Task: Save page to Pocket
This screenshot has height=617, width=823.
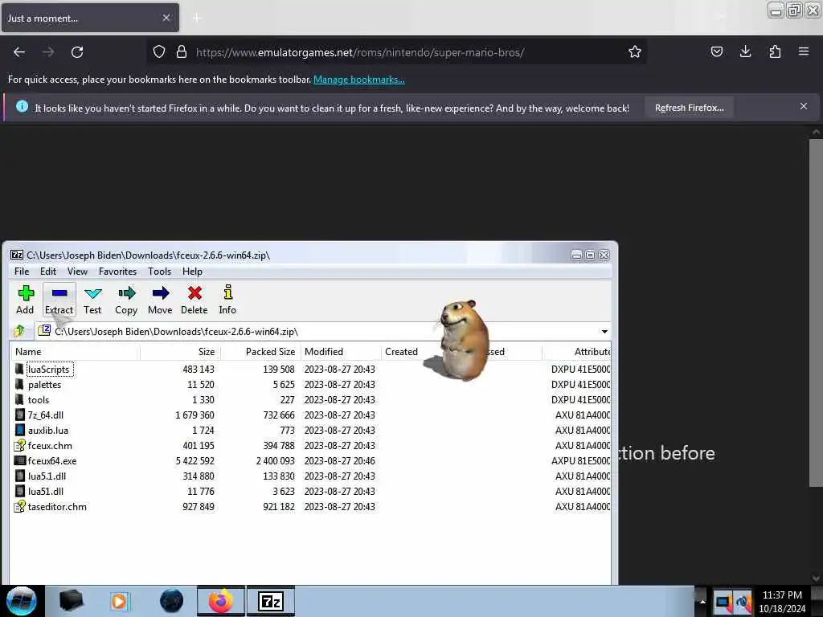Action: 716,51
